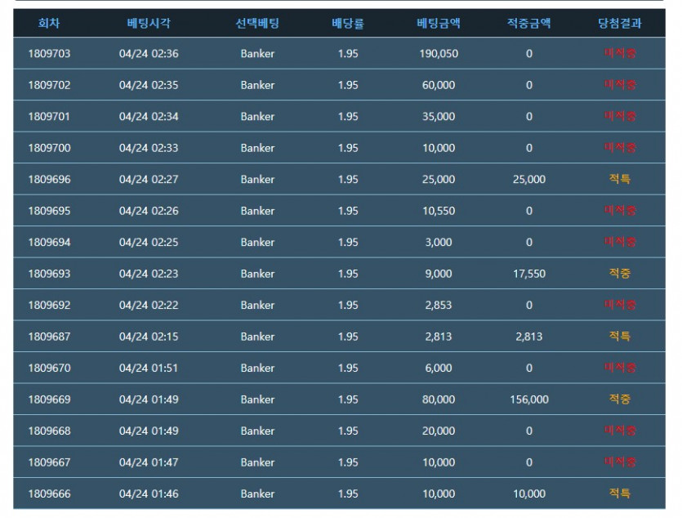This screenshot has width=682, height=518.
Task: Select round number 1809670
Action: tap(49, 368)
